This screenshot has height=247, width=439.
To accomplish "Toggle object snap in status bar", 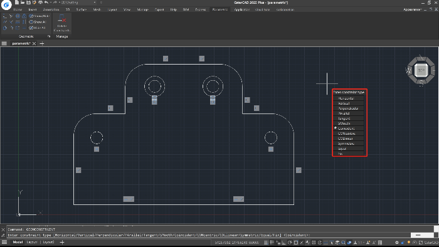I will (x=296, y=243).
